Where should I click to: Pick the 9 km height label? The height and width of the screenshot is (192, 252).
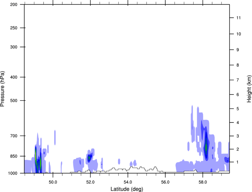(x=238, y=50)
